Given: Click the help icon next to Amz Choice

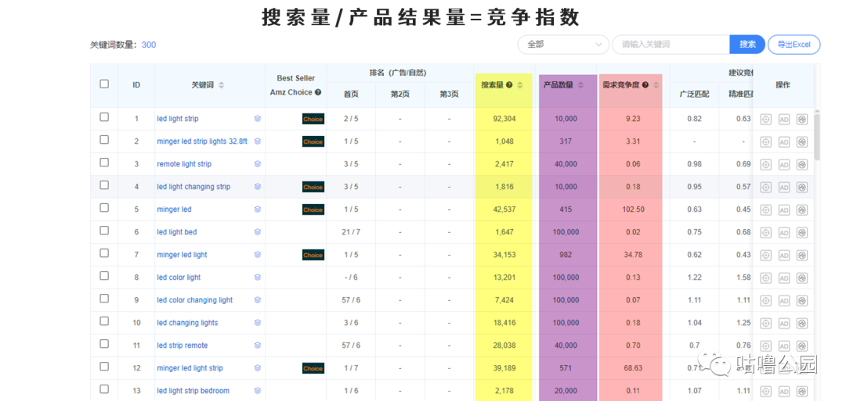Looking at the screenshot, I should click(x=318, y=92).
